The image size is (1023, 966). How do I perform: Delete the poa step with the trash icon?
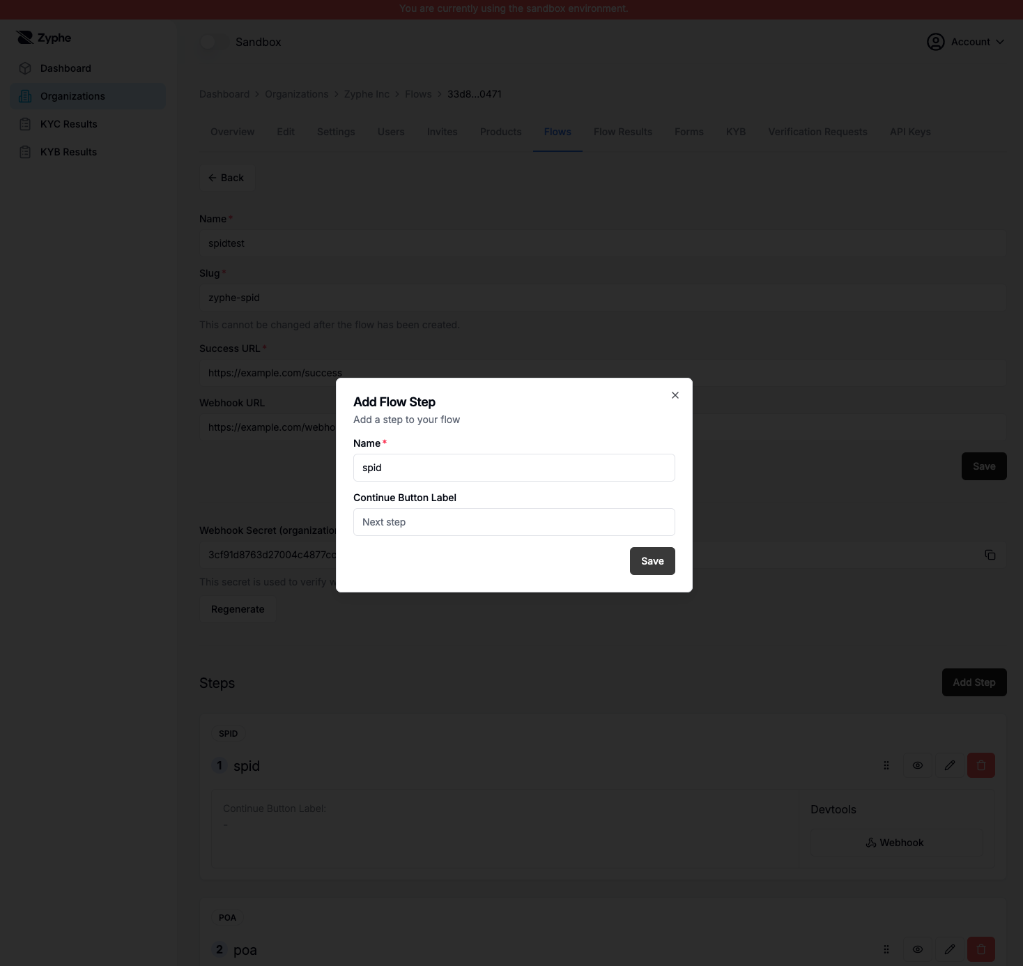coord(980,949)
